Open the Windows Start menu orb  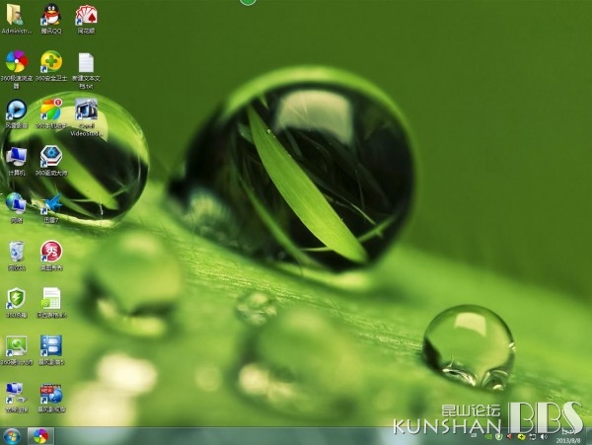click(x=12, y=437)
